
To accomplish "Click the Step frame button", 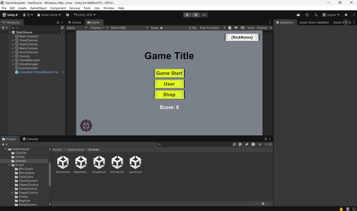I will [x=204, y=15].
